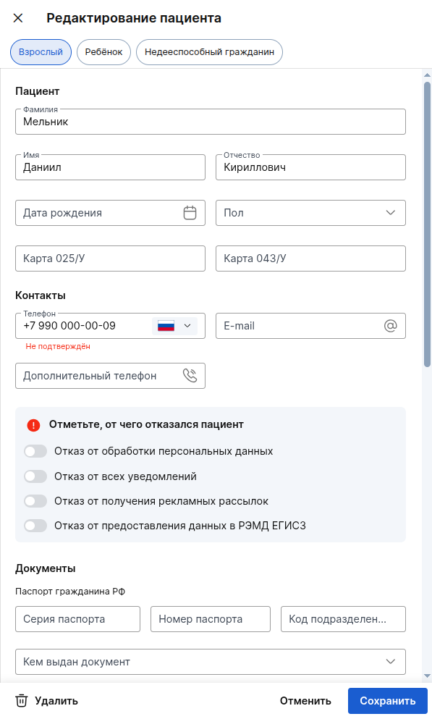Image resolution: width=432 pixels, height=719 pixels.
Task: Select the Недееспособный гражданин tab
Action: 209,51
